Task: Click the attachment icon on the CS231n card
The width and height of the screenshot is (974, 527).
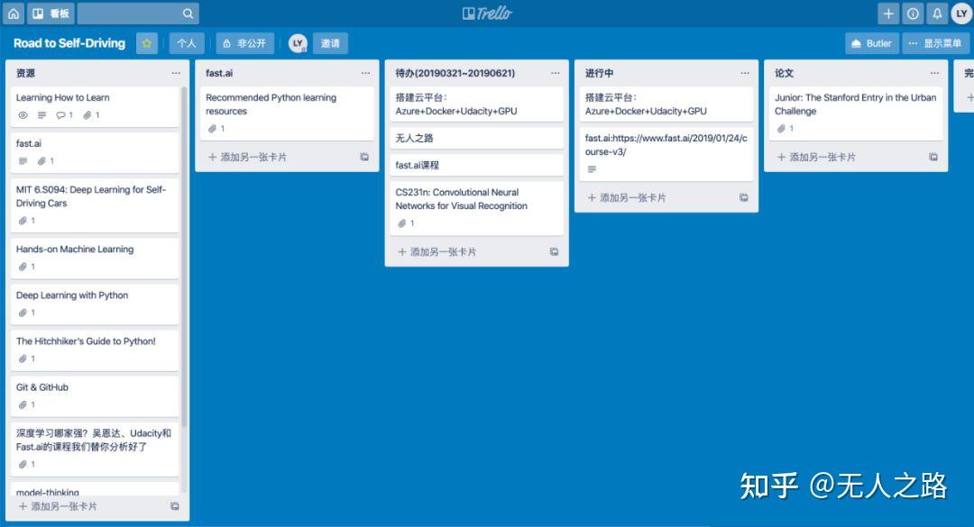Action: [x=402, y=223]
